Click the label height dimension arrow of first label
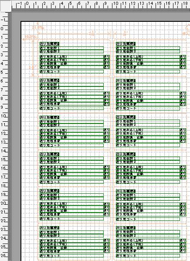This screenshot has height=261, width=190. (x=33, y=58)
